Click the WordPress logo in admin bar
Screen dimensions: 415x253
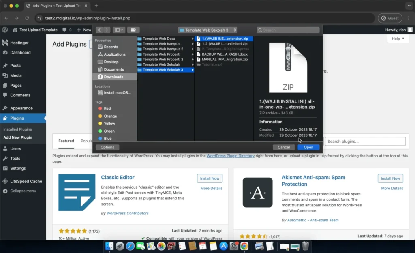point(5,30)
